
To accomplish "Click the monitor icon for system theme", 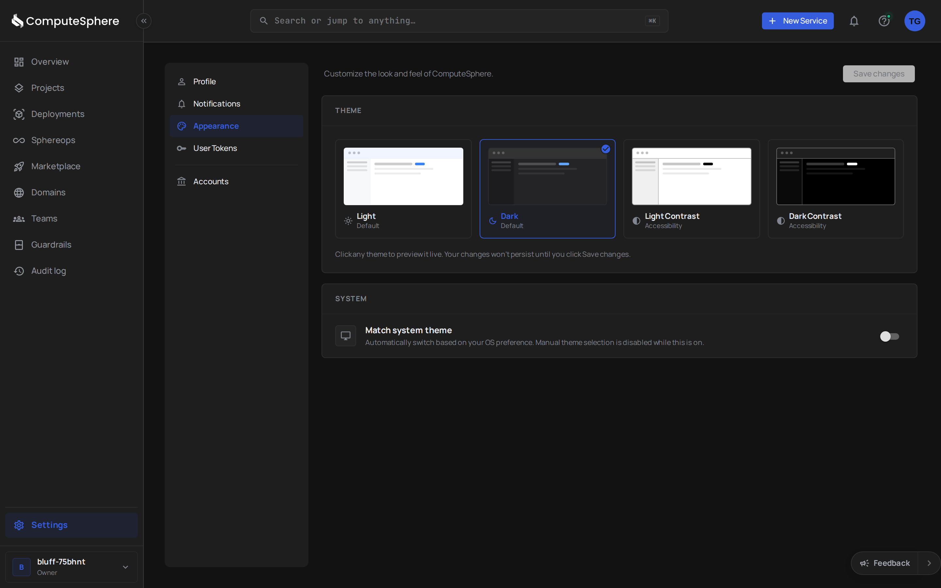I will point(346,335).
